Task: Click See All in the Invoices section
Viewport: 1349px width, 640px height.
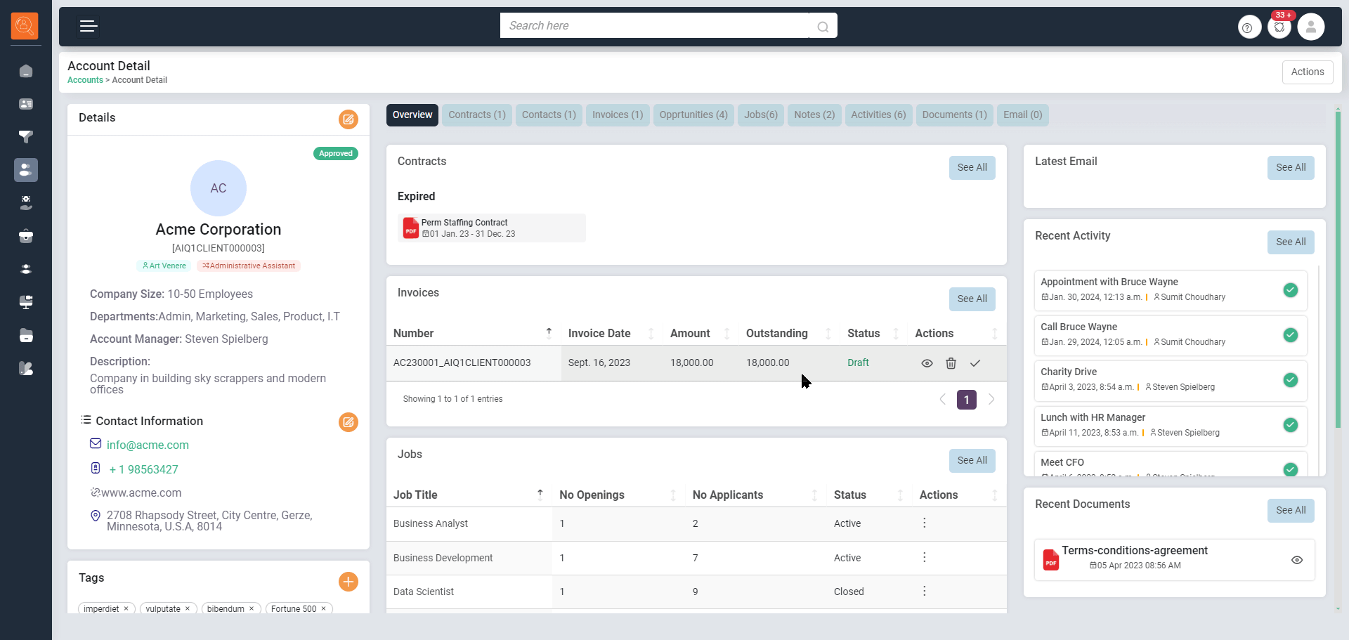Action: (x=971, y=299)
